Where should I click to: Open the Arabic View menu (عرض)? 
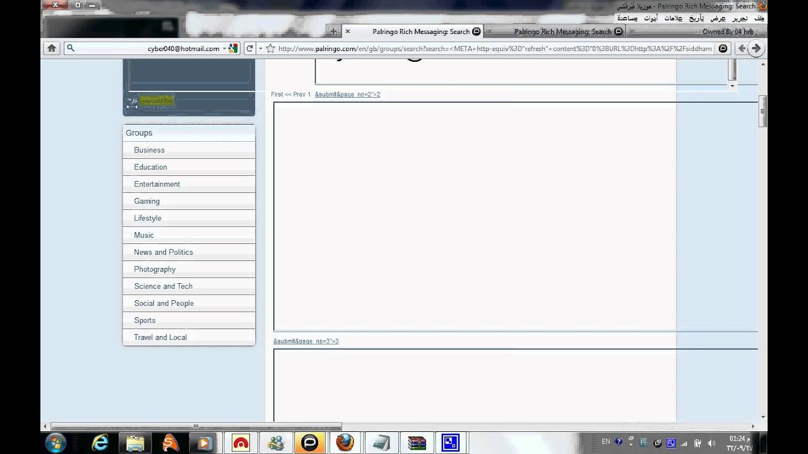[718, 18]
